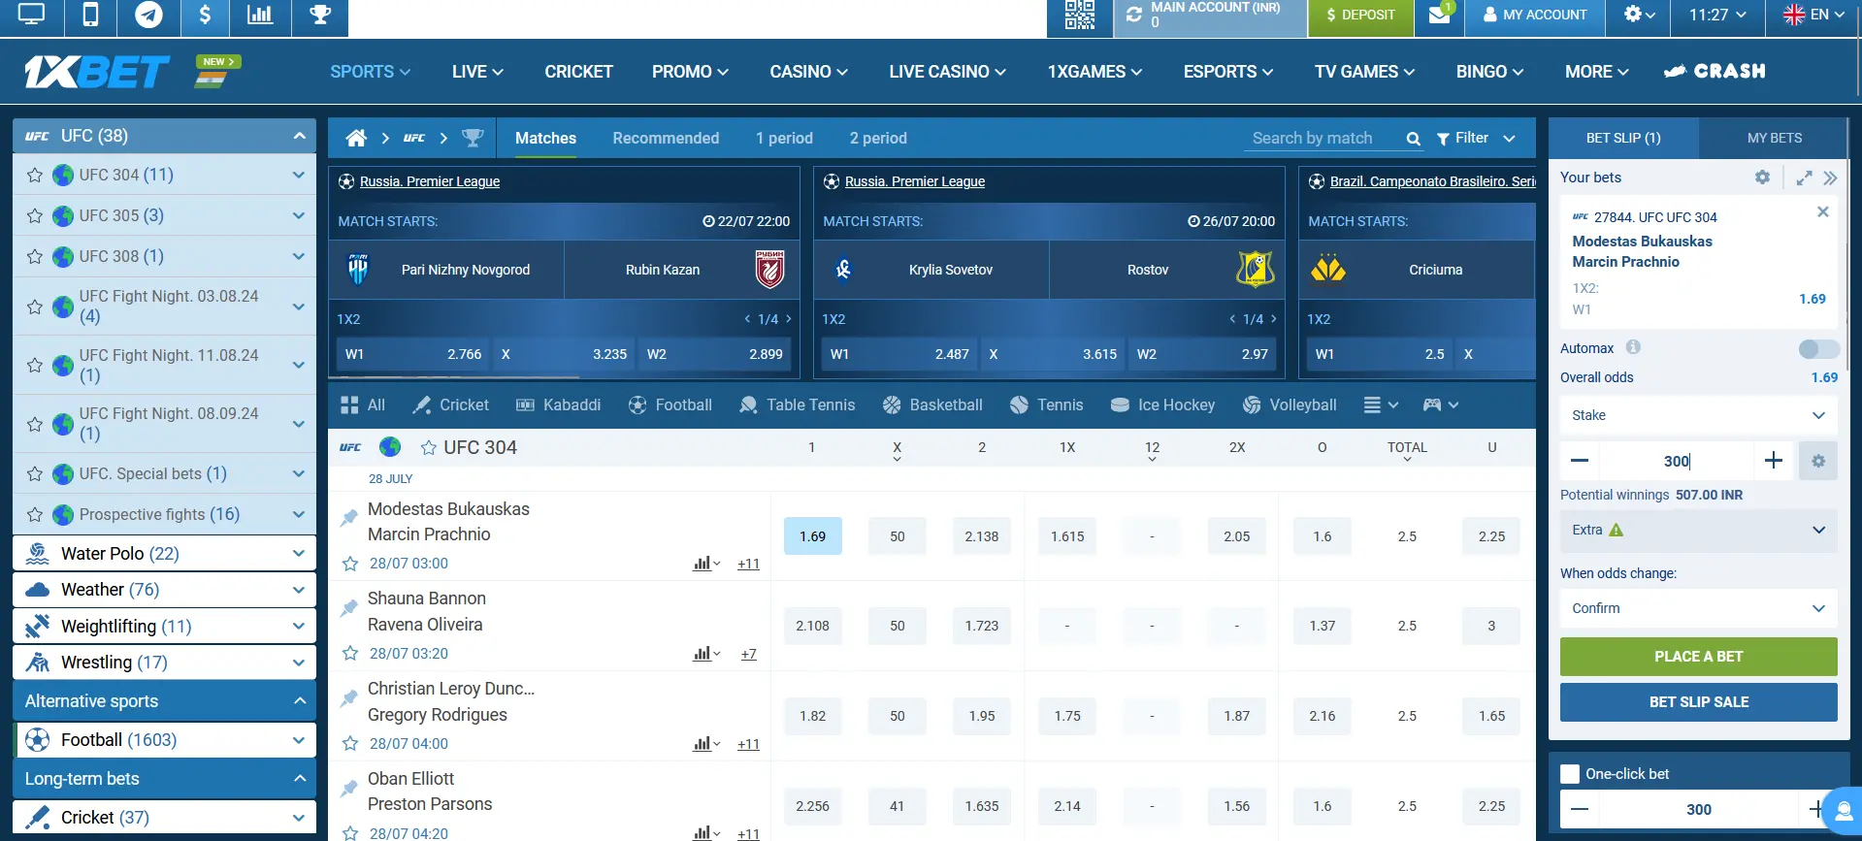Image resolution: width=1862 pixels, height=841 pixels.
Task: Open MY ACCOUNT
Action: [x=1535, y=16]
